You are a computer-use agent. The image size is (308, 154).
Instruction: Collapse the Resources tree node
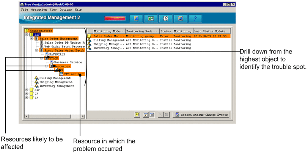pyautogui.click(x=46, y=66)
